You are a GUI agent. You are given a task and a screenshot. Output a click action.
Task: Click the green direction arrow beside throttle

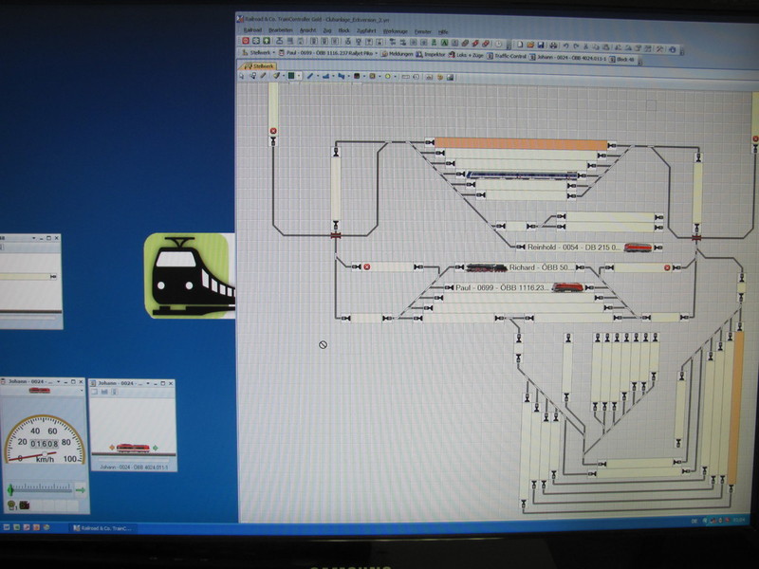(x=81, y=489)
